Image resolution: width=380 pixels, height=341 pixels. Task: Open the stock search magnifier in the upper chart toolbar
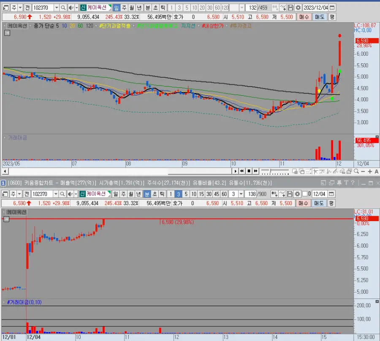coord(63,8)
